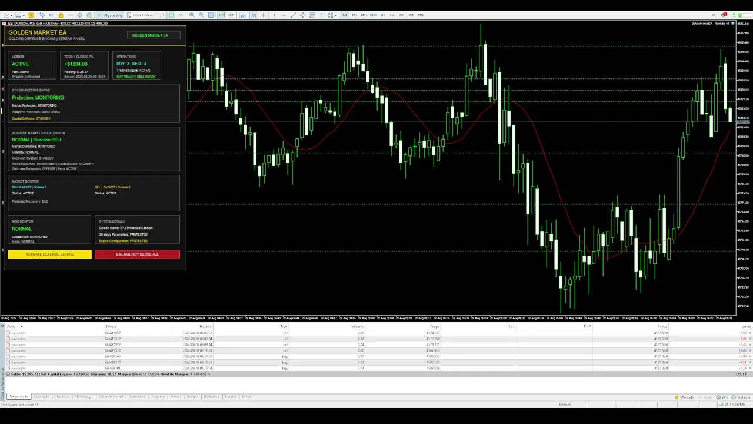This screenshot has width=753, height=424.
Task: Select the Fibonacci retracement tool
Action: [x=312, y=15]
